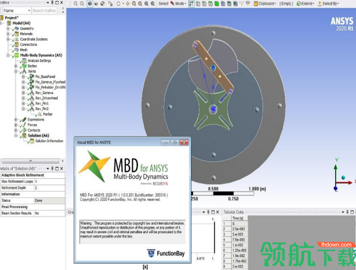Collapse the Multi-Body Dynamics (A5) node
356x270 pixels.
point(8,55)
